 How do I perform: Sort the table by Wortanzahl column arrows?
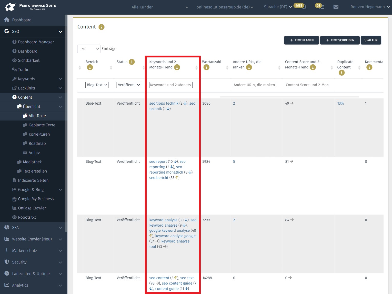tap(227, 68)
